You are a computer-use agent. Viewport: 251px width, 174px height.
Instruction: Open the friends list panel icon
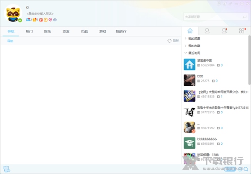click(207, 31)
